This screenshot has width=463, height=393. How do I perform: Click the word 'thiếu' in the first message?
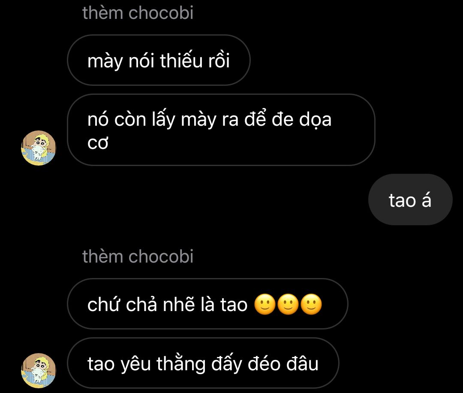(x=181, y=60)
